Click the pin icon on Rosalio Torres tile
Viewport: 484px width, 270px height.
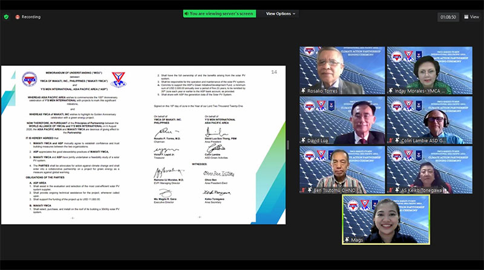click(304, 91)
